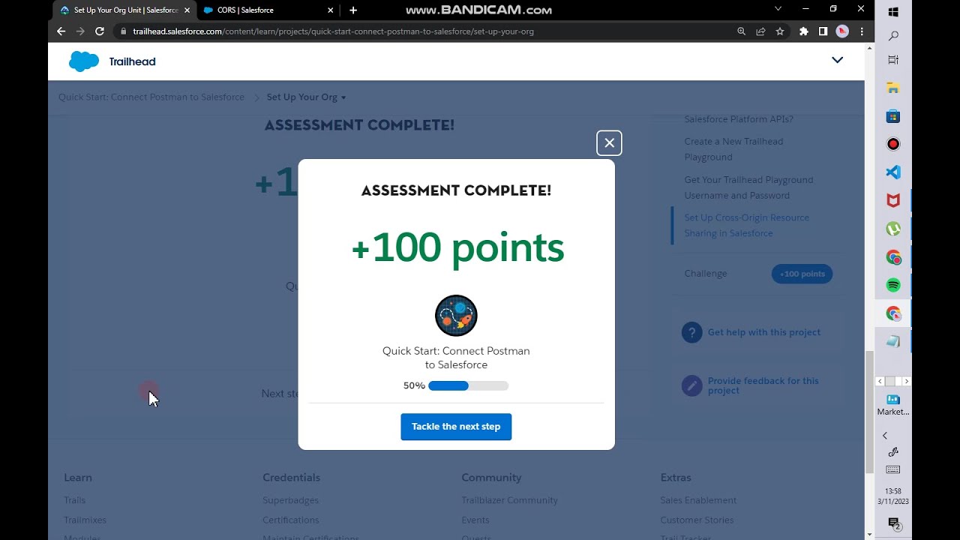Open Create a New Trailhead Playground section
Viewport: 960px width, 540px height.
(733, 149)
